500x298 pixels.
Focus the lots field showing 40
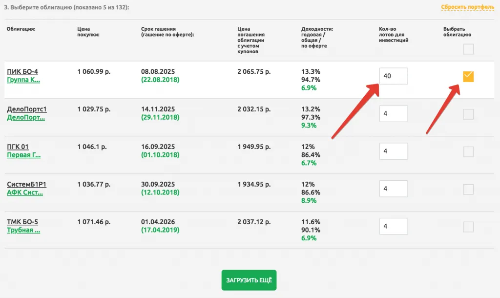pos(393,76)
